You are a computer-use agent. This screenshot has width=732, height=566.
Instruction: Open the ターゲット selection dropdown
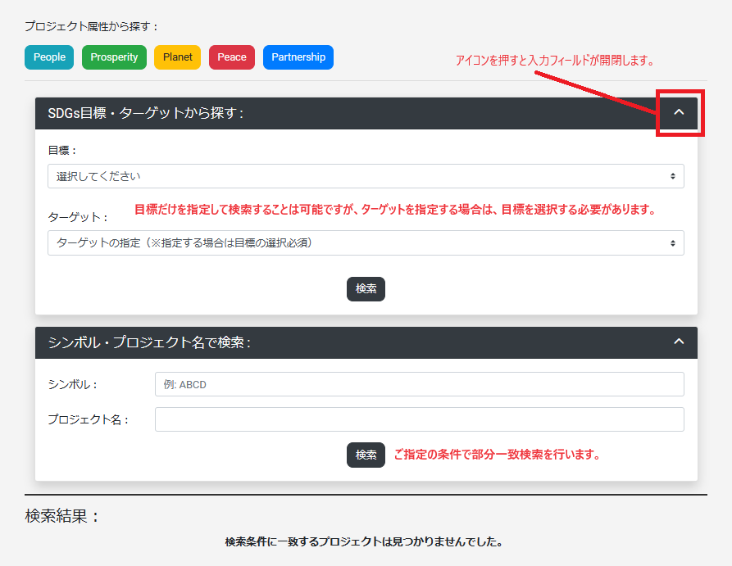[x=366, y=242]
